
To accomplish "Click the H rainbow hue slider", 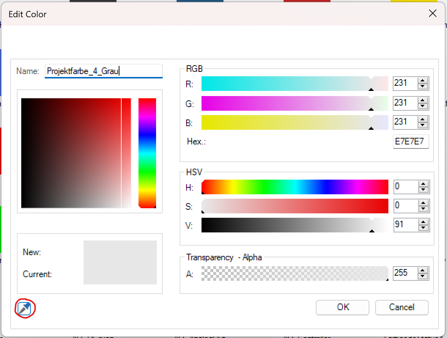I will pos(294,187).
